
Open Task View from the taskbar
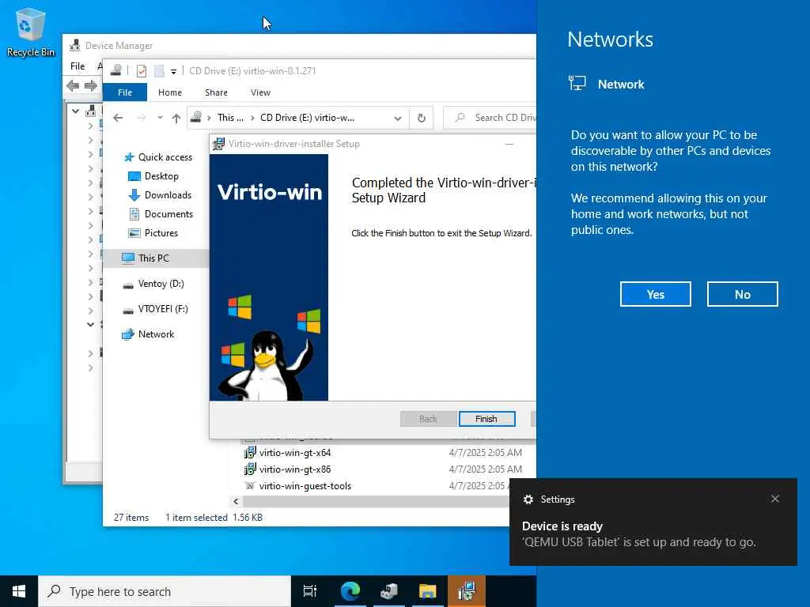coord(310,591)
